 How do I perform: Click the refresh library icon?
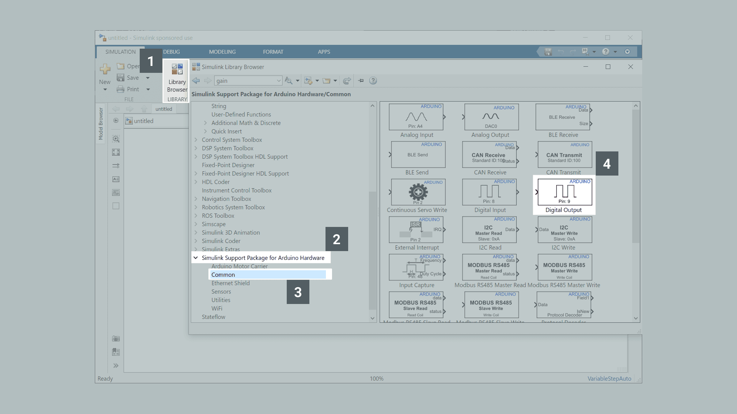click(347, 80)
